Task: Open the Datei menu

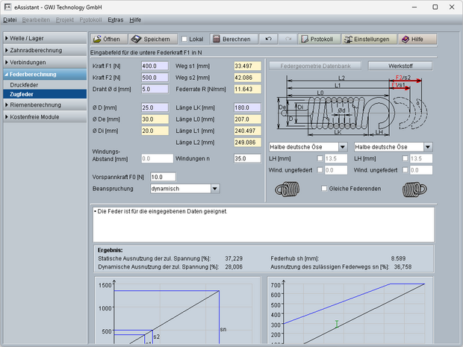Action: (10, 19)
